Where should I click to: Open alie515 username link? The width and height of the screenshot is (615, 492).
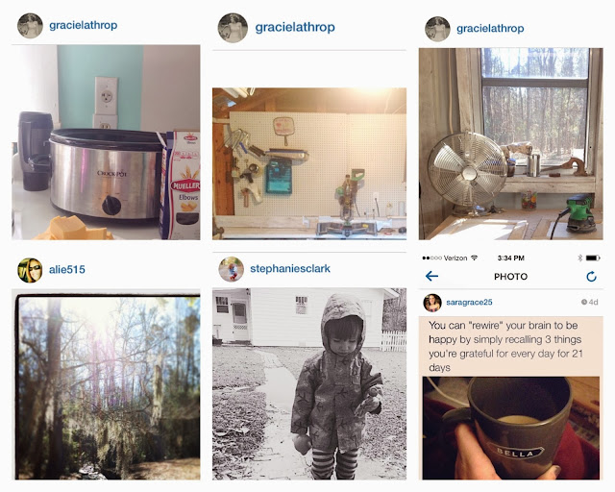coord(66,269)
